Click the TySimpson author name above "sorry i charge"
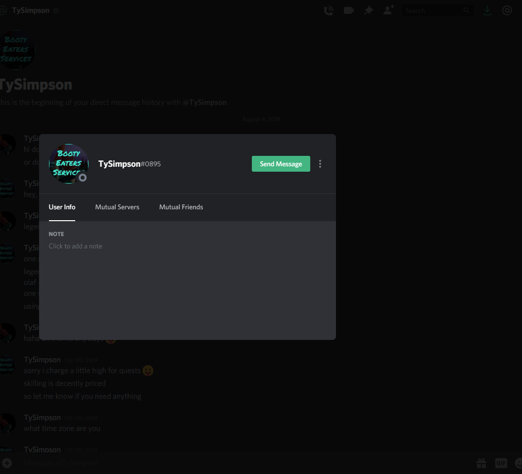 click(42, 360)
